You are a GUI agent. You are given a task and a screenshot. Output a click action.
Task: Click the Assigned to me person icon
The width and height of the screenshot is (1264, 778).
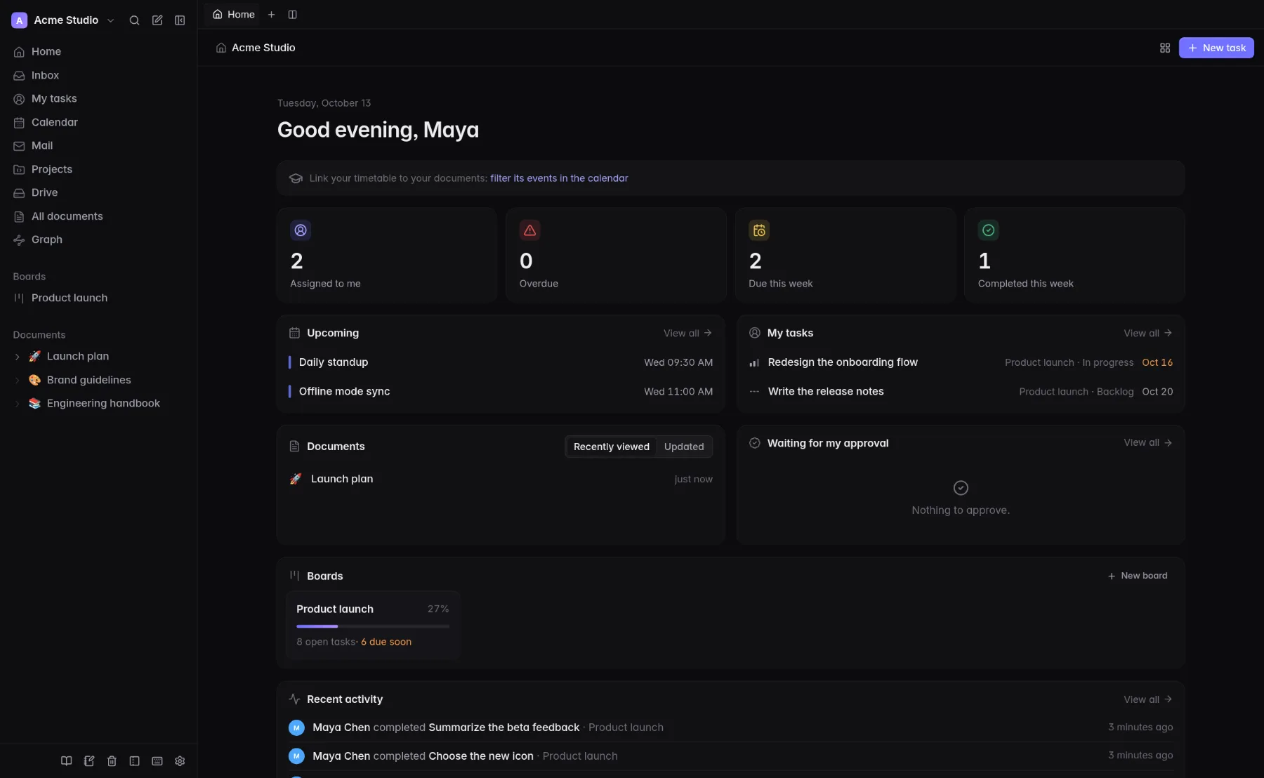(301, 230)
